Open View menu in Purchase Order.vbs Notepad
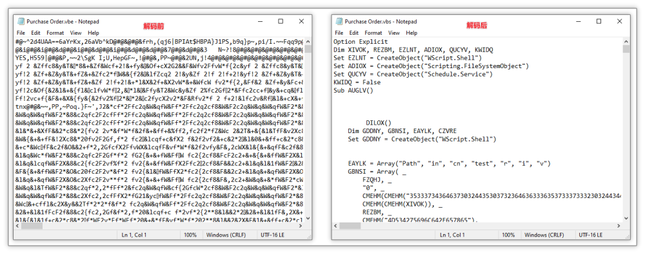645x254 pixels. [x=393, y=33]
